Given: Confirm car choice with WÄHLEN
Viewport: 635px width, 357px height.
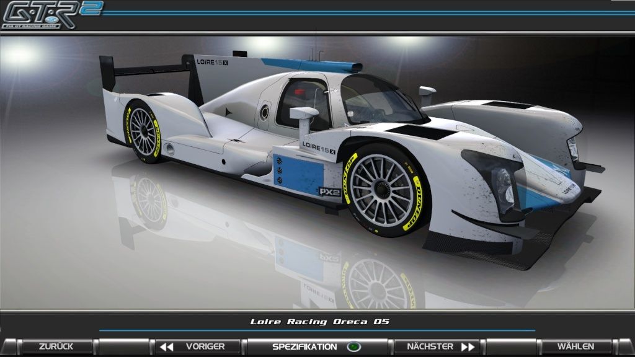Looking at the screenshot, I should (x=575, y=347).
